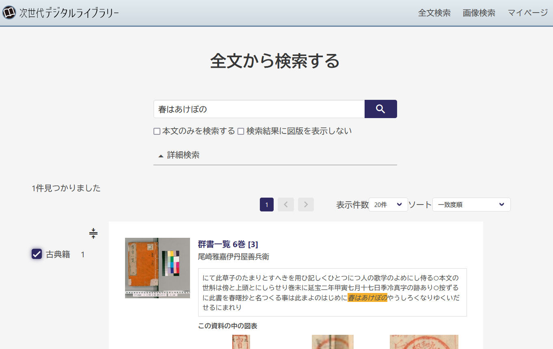Open the middle figure thumbnail with red stamp
The image size is (553, 349).
tap(333, 342)
